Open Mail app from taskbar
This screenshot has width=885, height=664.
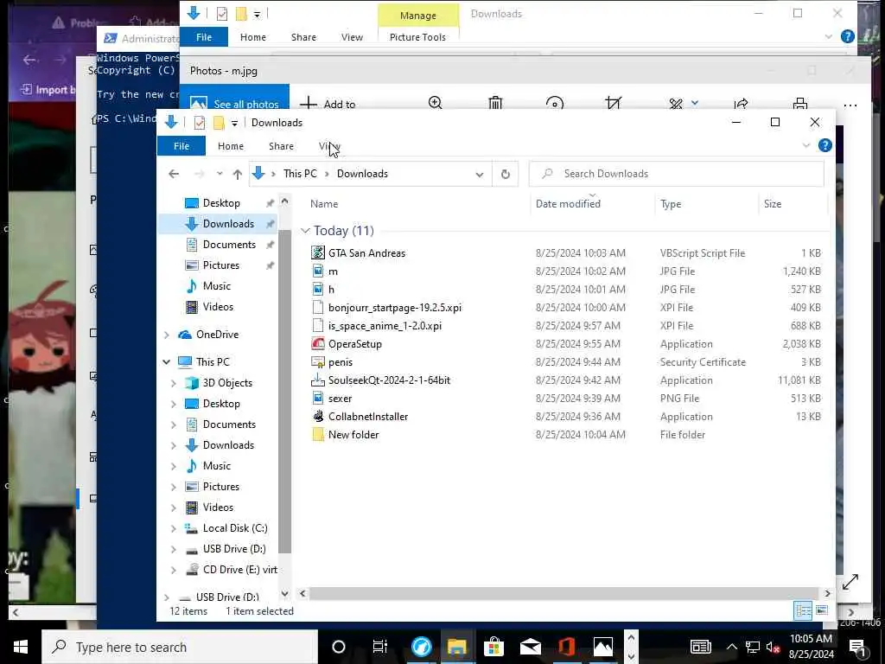point(530,647)
